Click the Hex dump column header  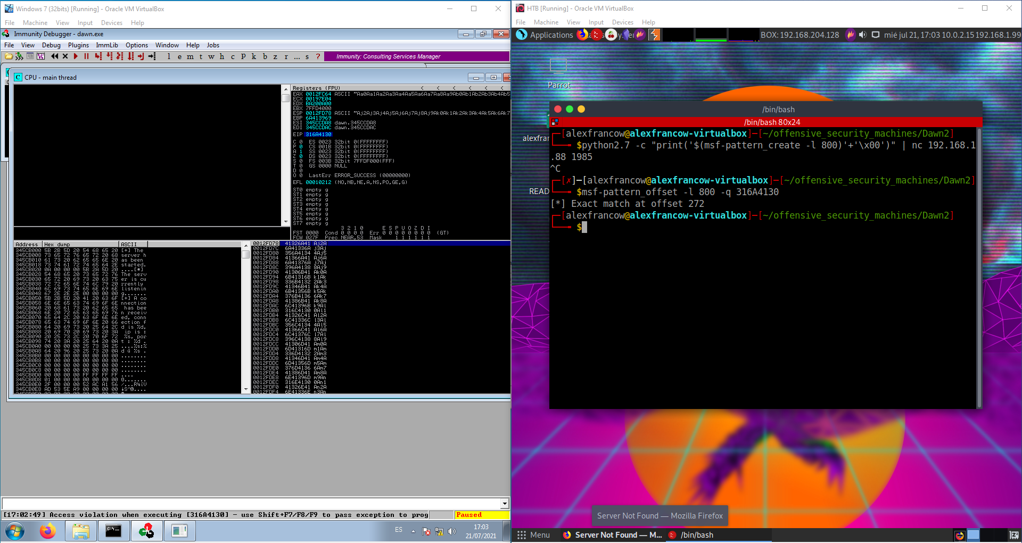click(81, 245)
